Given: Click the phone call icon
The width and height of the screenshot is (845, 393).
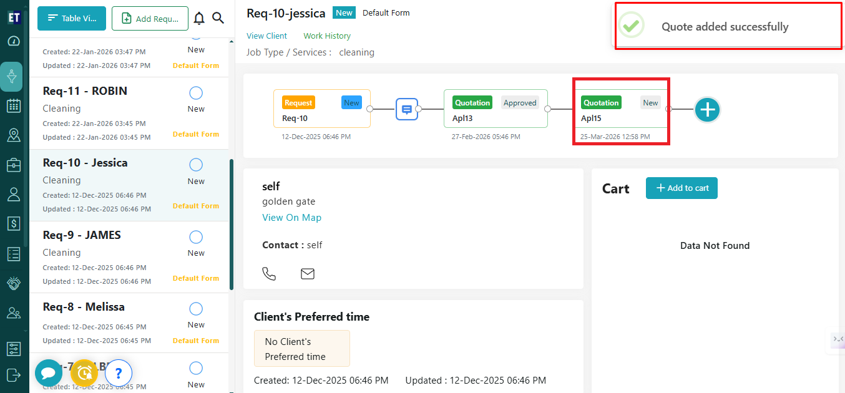Looking at the screenshot, I should (x=269, y=274).
